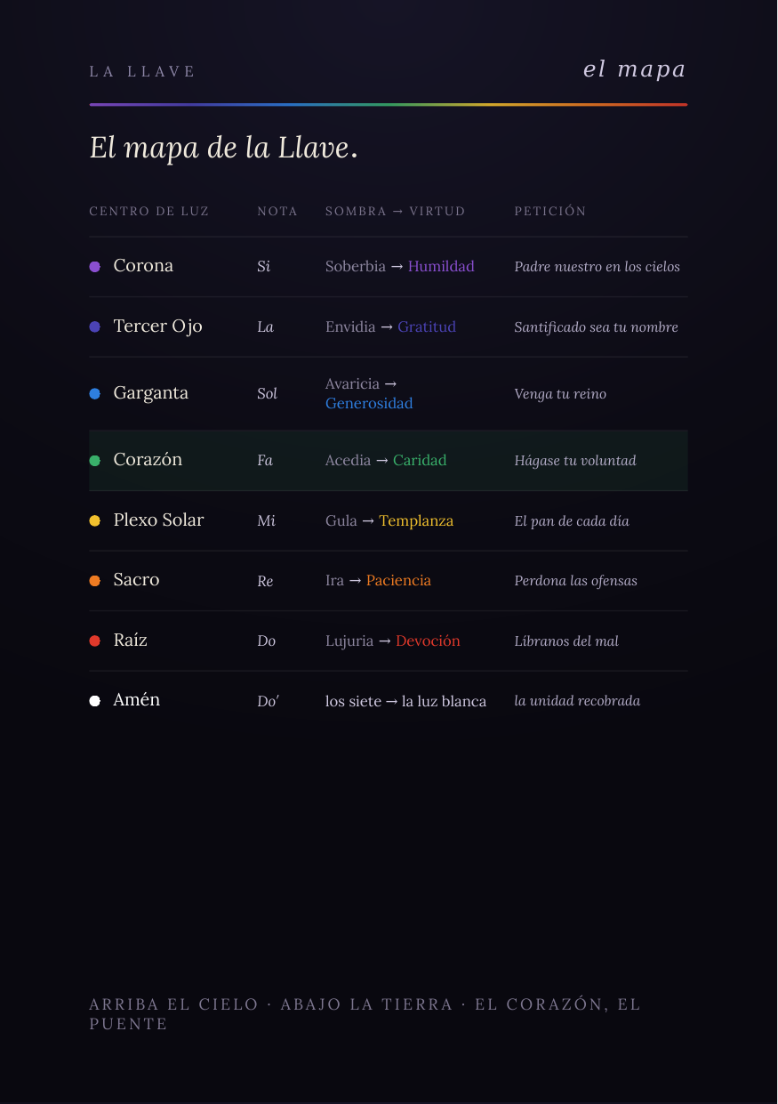Click the green Corazón dot
This screenshot has width=778, height=1104.
[x=95, y=461]
